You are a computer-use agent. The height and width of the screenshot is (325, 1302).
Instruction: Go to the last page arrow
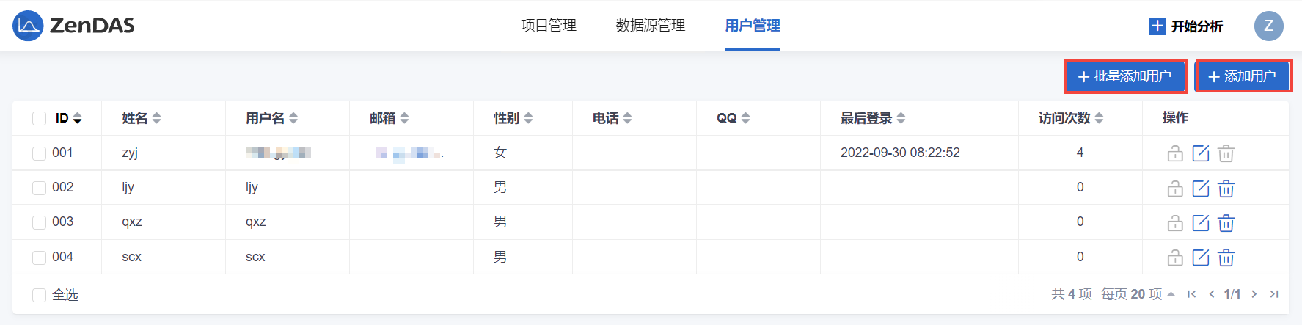pos(1274,294)
